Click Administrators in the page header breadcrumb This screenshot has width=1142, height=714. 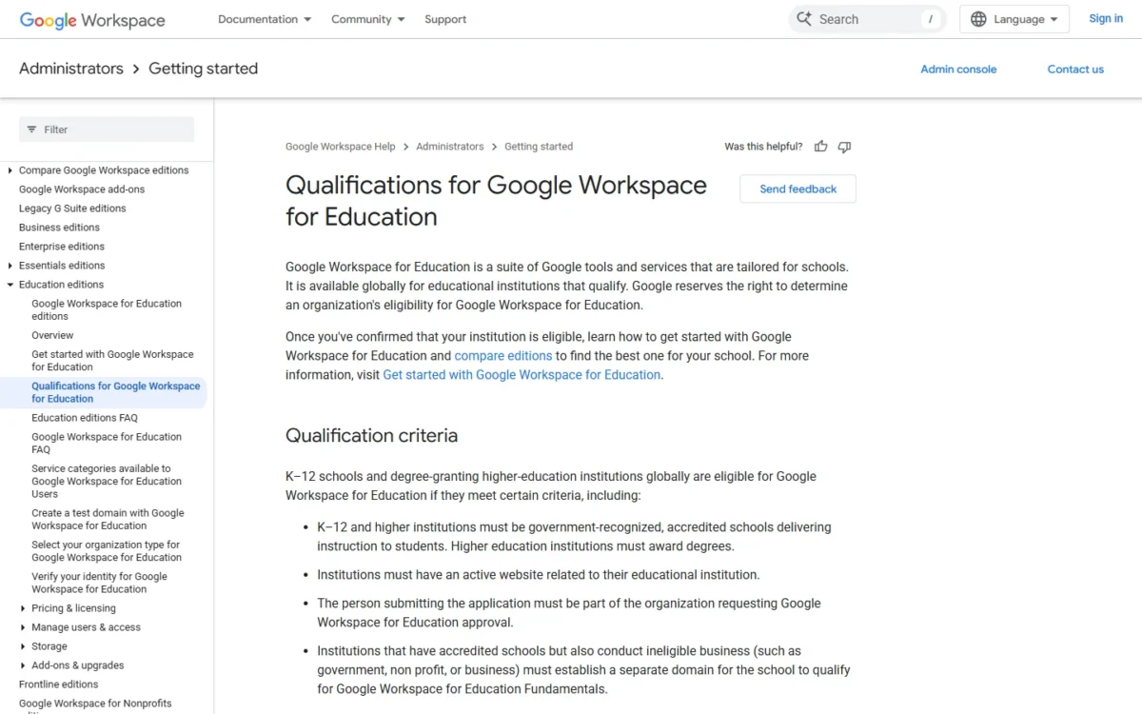pos(71,69)
